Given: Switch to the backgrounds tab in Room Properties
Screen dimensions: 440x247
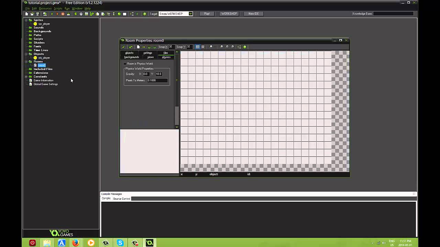Looking at the screenshot, I should pyautogui.click(x=132, y=57).
